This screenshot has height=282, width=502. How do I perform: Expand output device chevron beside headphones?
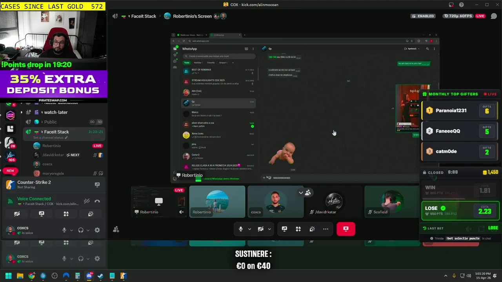[x=88, y=230]
